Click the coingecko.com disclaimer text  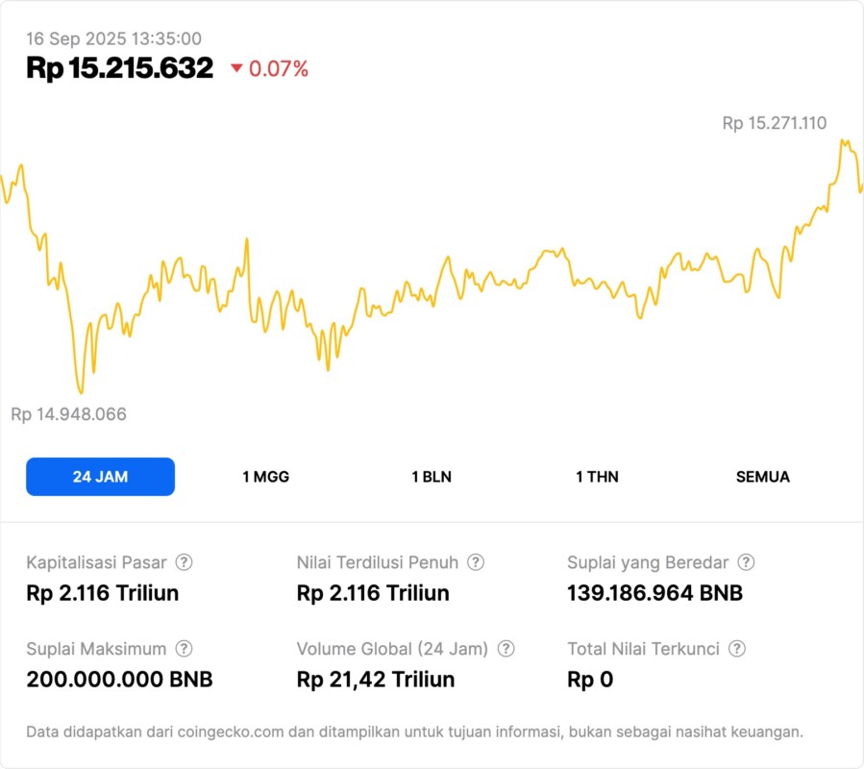tap(414, 732)
